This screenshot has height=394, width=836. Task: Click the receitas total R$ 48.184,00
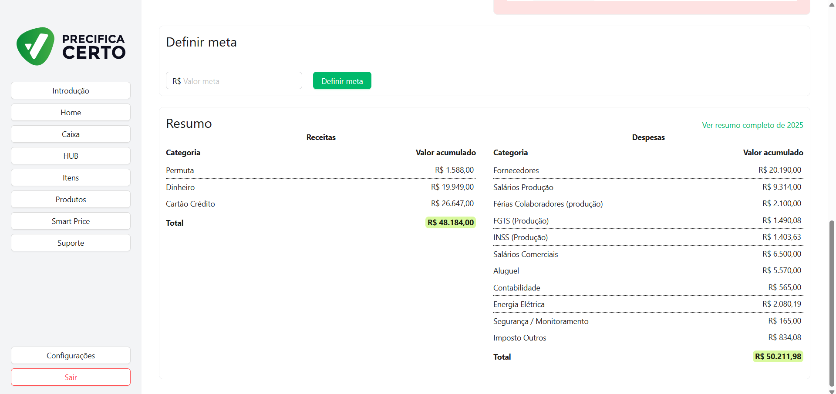[x=450, y=223]
